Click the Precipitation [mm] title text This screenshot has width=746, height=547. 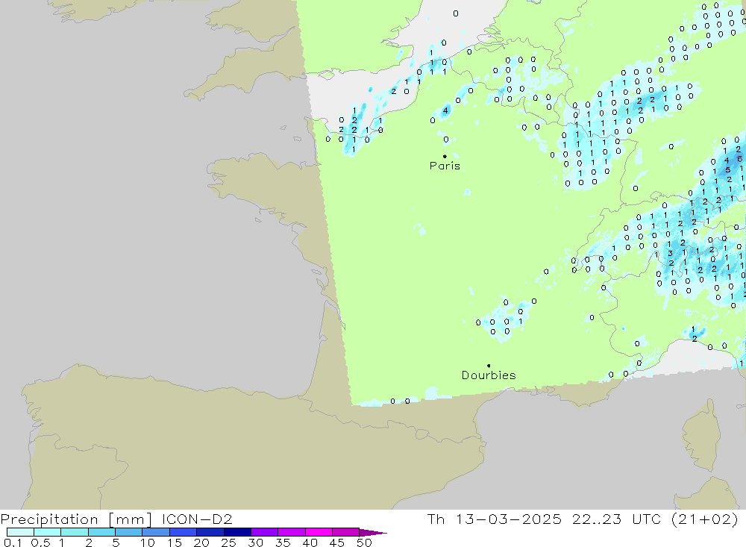click(x=76, y=519)
